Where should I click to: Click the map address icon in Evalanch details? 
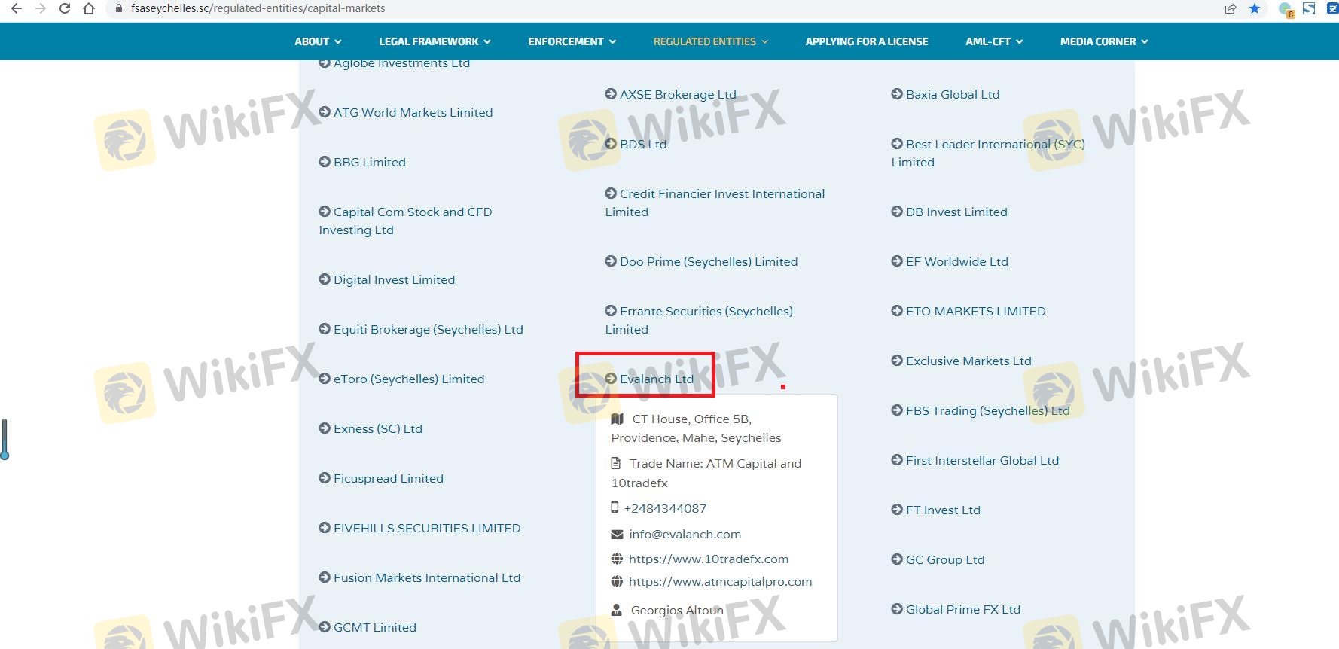pos(618,419)
